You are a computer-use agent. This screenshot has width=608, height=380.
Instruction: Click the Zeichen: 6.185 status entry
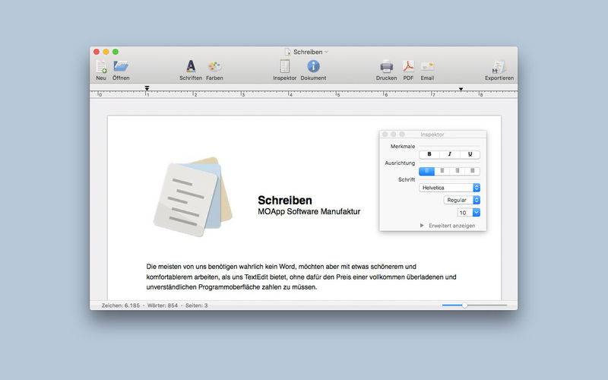point(121,306)
